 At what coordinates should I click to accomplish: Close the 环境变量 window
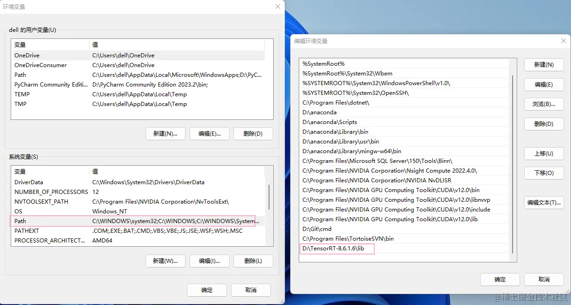coord(278,6)
